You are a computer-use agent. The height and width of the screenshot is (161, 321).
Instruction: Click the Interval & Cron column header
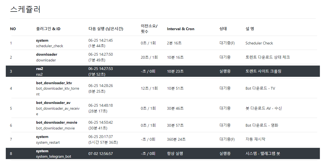pyautogui.click(x=180, y=29)
